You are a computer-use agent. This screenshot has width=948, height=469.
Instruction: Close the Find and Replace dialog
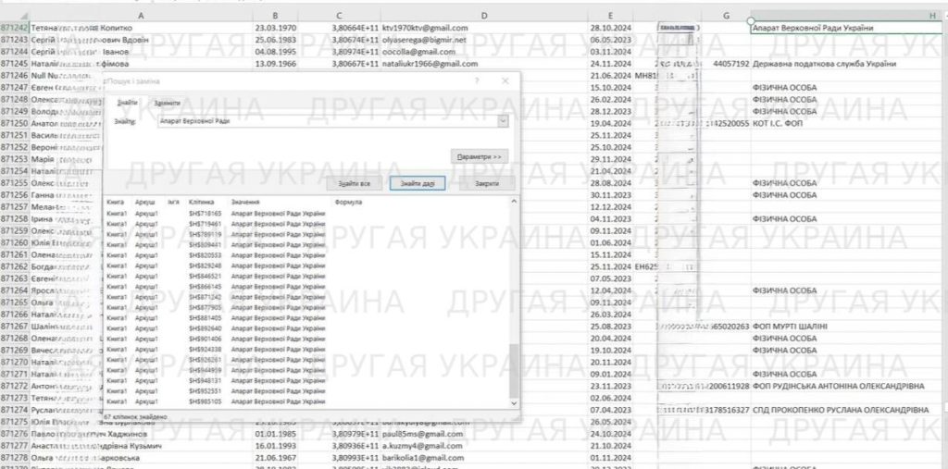pos(505,81)
